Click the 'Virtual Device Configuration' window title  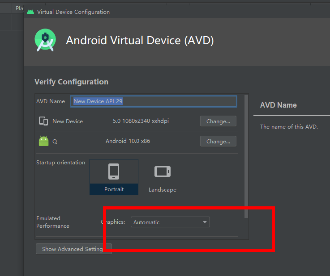point(73,12)
